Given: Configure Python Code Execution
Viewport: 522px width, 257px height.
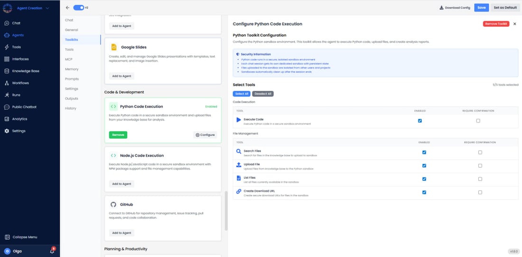Looking at the screenshot, I should pos(205,135).
